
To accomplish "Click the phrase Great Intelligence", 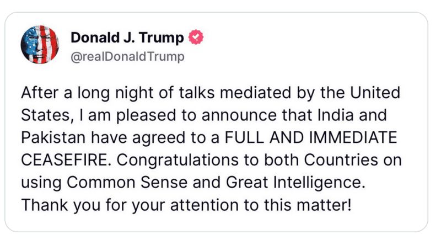I will click(x=295, y=182).
